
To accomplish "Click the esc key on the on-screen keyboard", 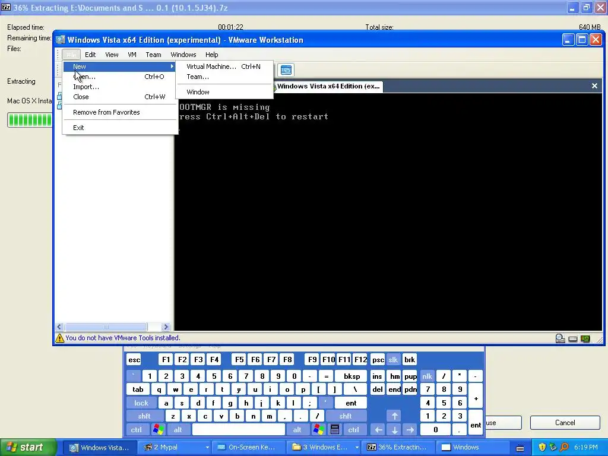I will coord(134,360).
